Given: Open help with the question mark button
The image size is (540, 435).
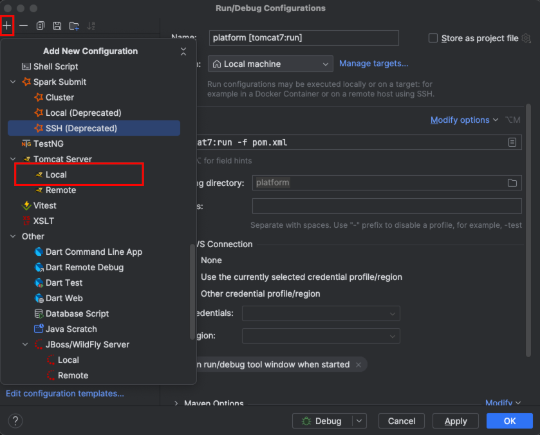Looking at the screenshot, I should coord(15,421).
